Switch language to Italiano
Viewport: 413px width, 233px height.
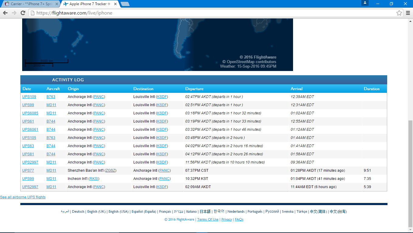click(191, 212)
